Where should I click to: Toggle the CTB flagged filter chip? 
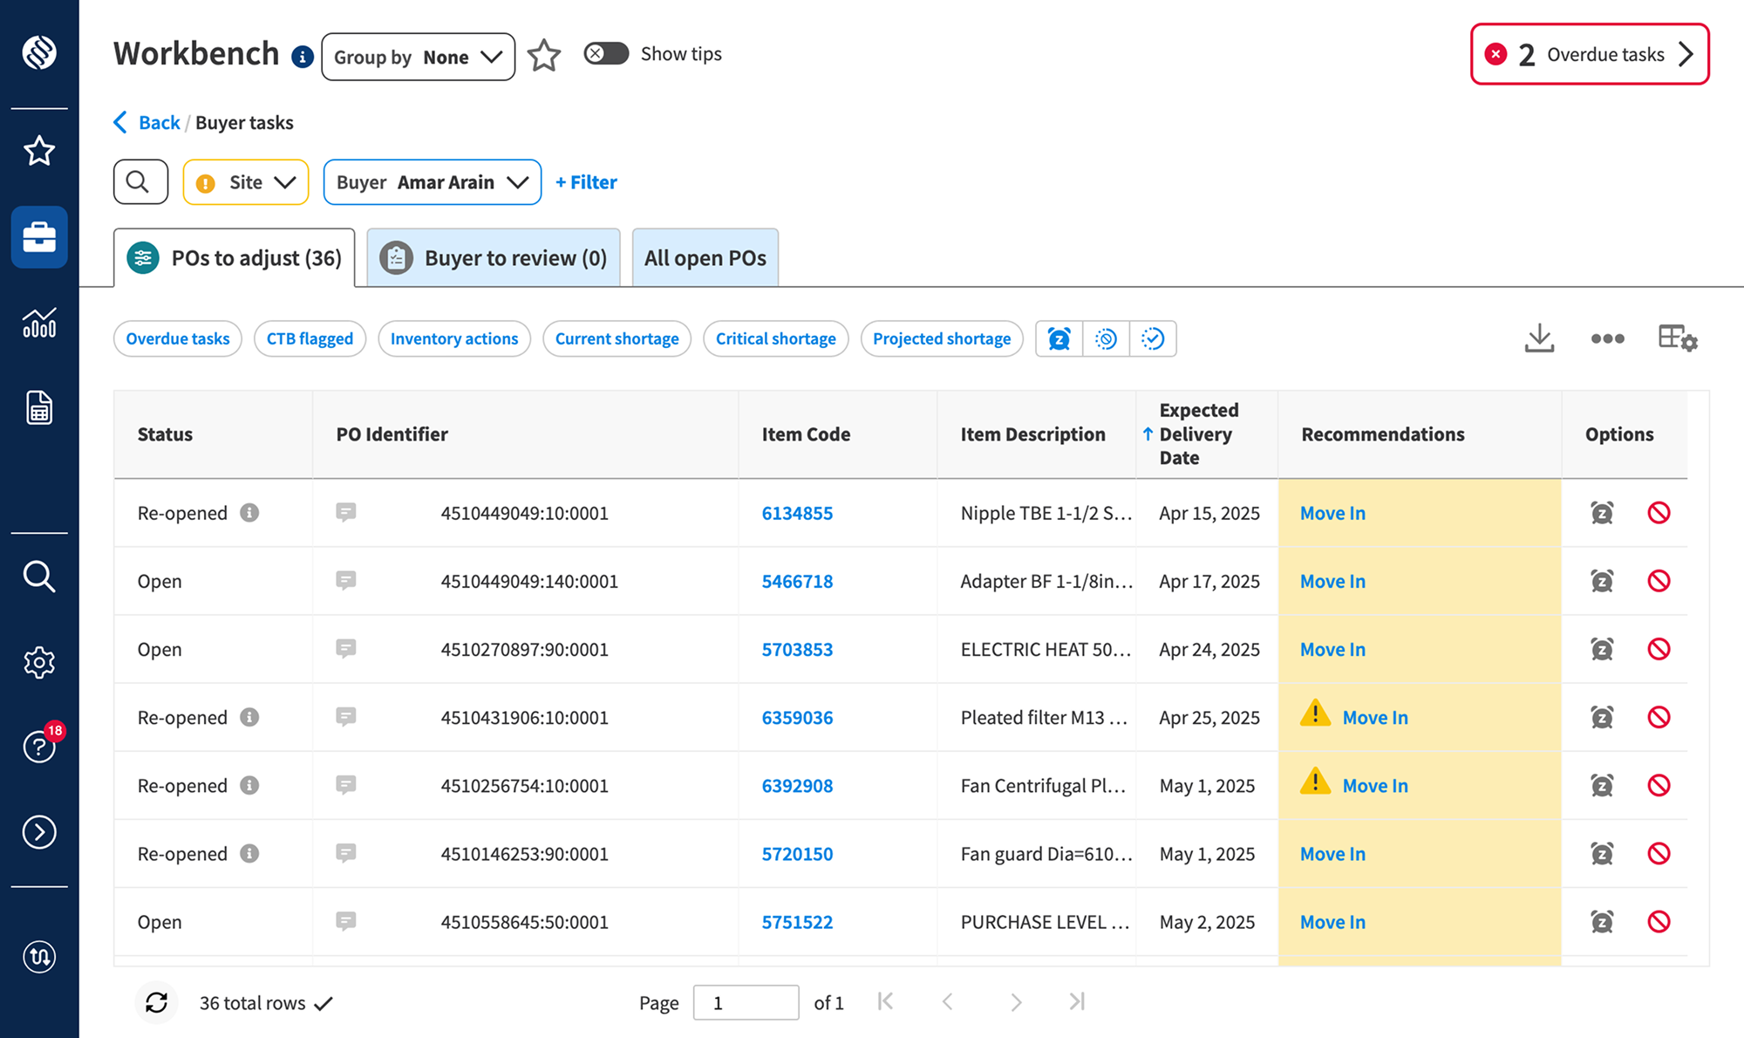coord(310,338)
